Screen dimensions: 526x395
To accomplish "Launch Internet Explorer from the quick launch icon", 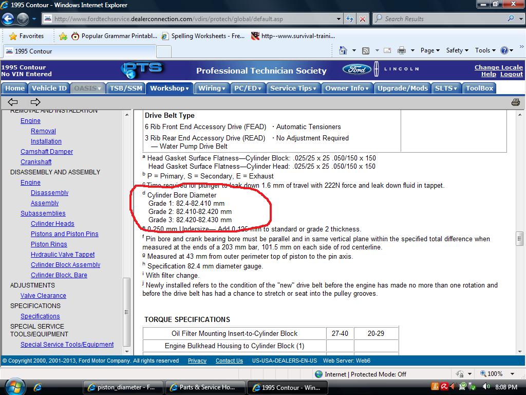I will coord(37,387).
